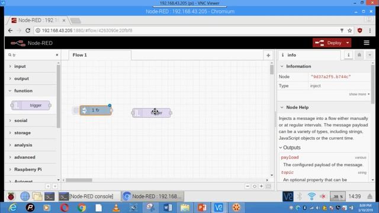379x213 pixels.
Task: Click the muted Pi volume icon
Action: 323,196
